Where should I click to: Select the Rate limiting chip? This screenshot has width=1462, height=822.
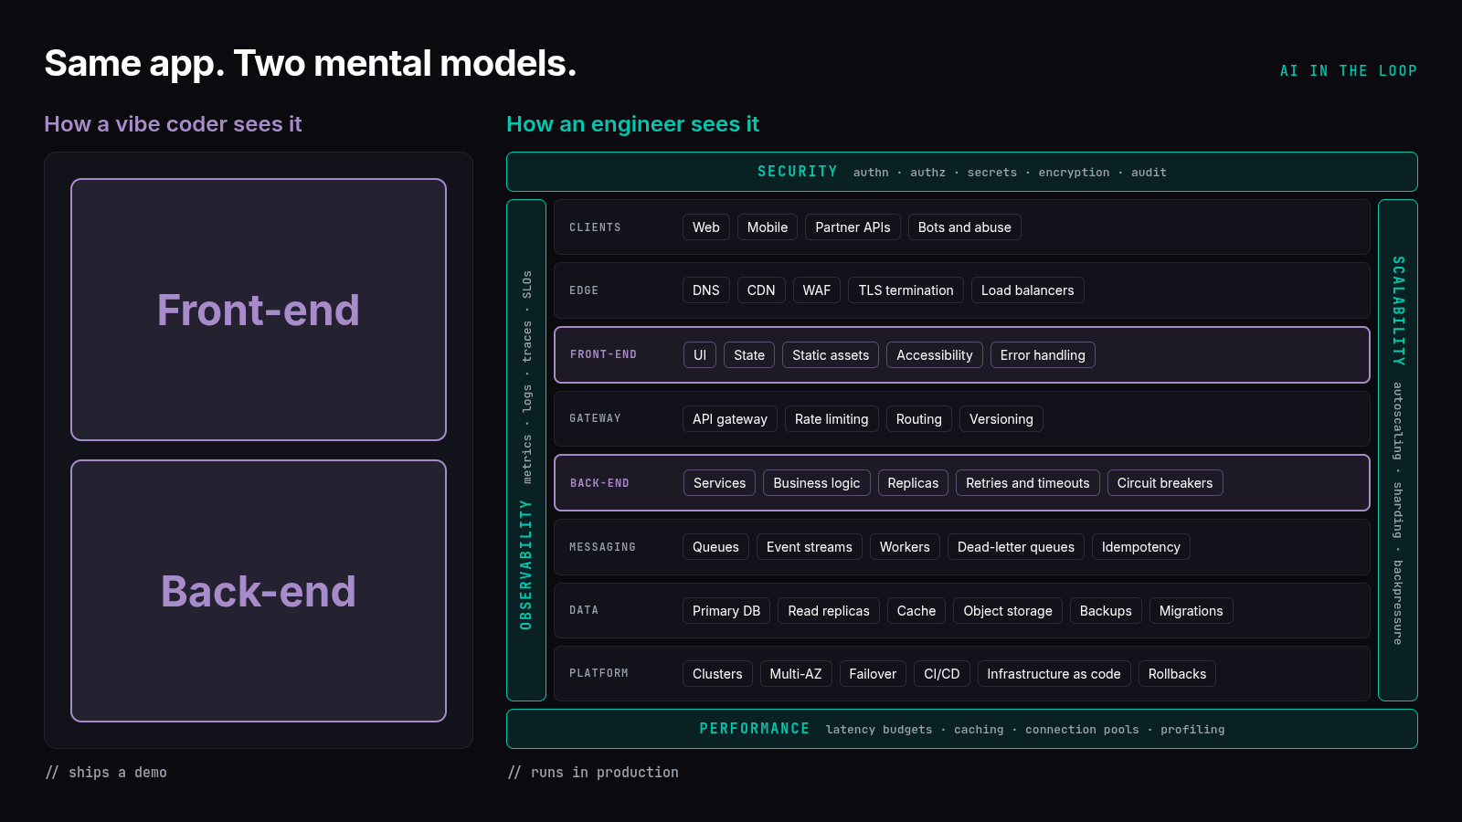click(x=832, y=419)
